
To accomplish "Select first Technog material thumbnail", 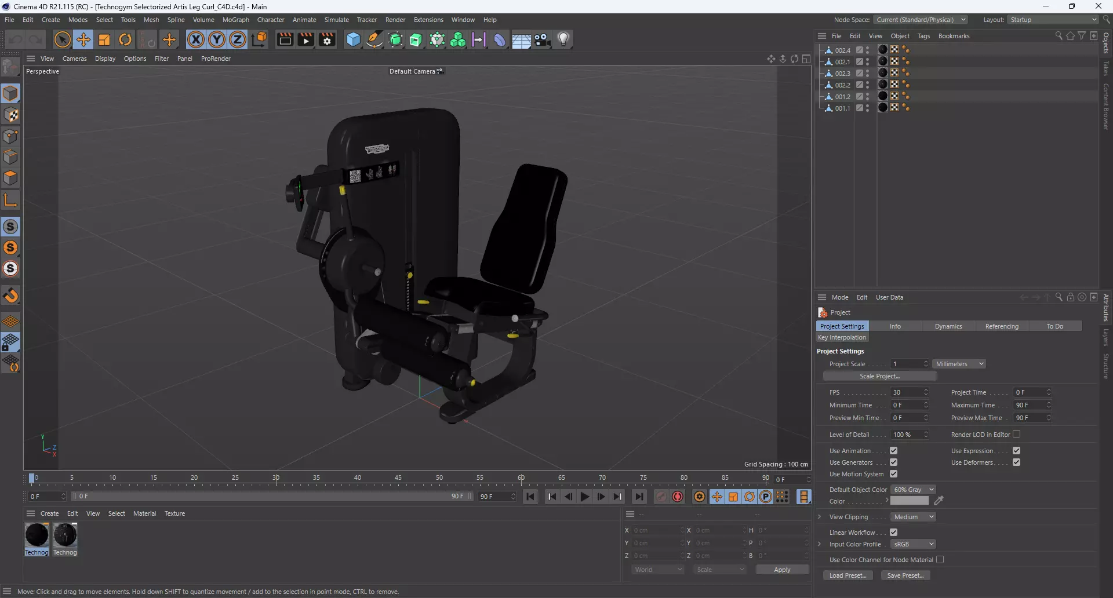I will pos(37,535).
